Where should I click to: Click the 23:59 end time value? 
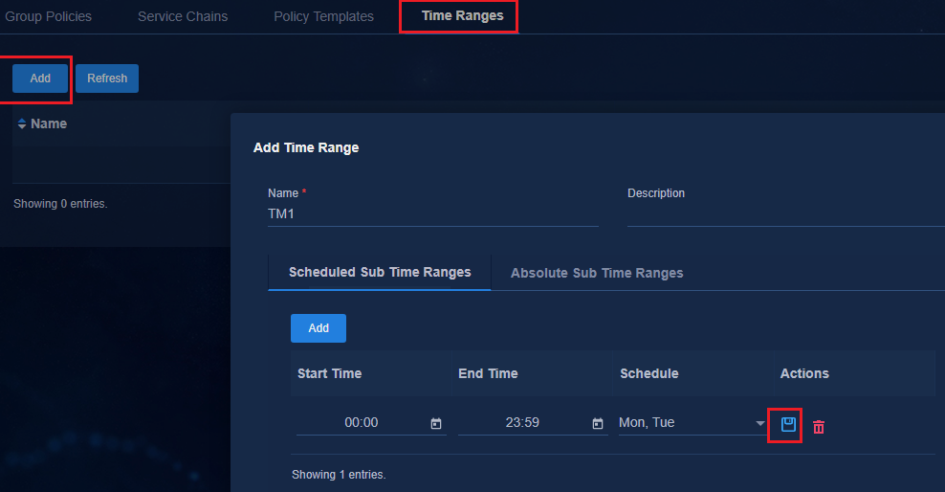pyautogui.click(x=522, y=423)
